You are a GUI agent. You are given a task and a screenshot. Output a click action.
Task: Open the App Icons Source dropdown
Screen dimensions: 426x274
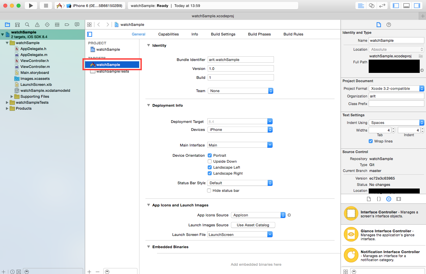coord(258,215)
